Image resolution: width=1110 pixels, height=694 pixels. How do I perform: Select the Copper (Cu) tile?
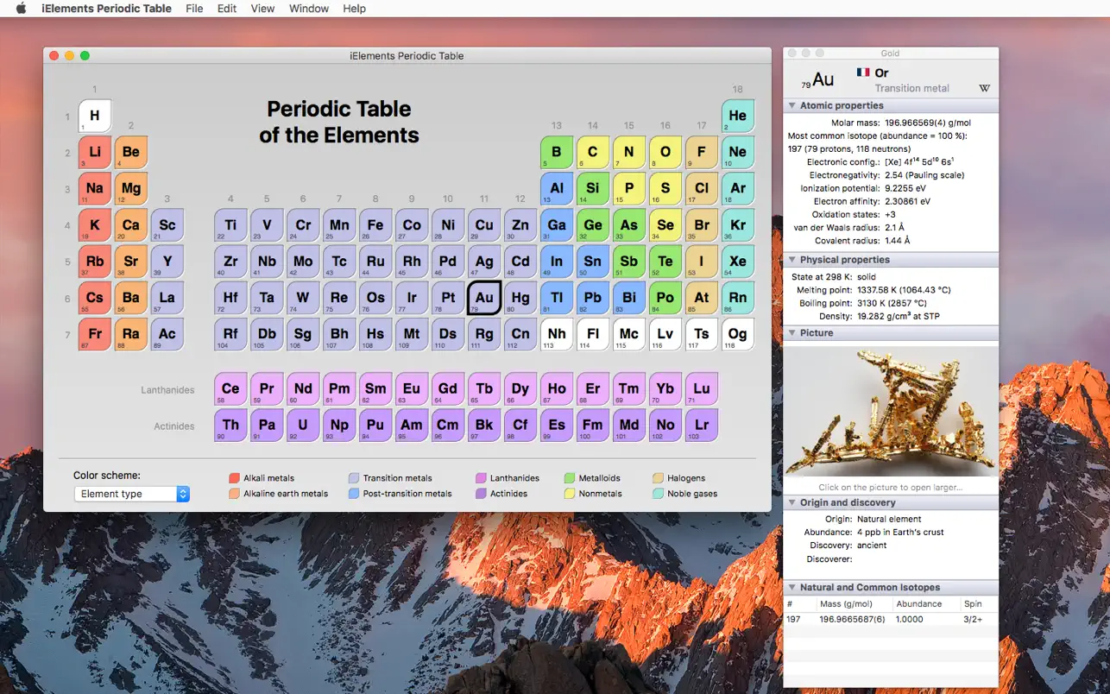click(x=484, y=224)
